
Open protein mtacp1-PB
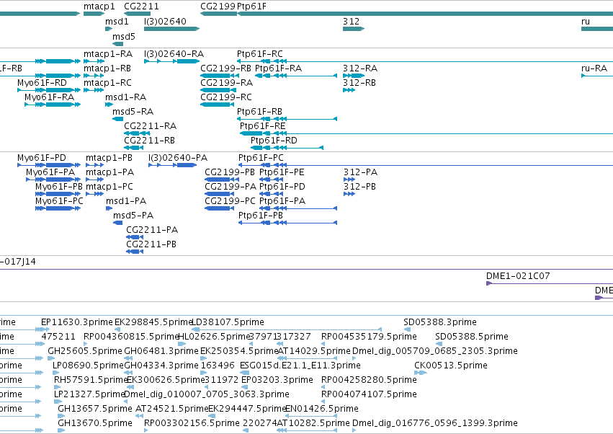point(109,158)
